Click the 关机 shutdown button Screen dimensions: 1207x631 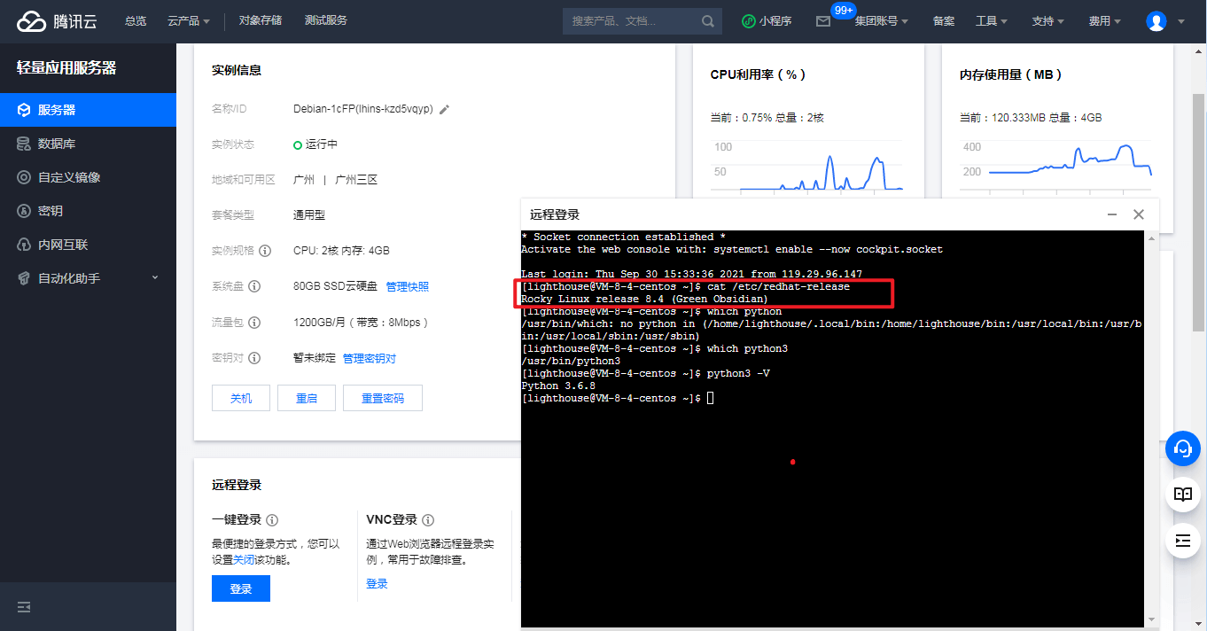[241, 398]
